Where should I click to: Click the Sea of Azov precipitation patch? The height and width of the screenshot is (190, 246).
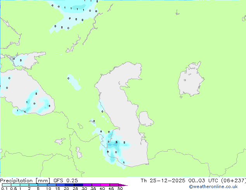[20, 60]
